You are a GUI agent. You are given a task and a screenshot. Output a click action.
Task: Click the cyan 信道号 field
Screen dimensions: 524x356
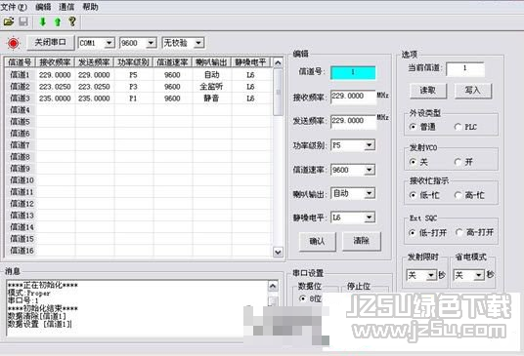(x=353, y=73)
